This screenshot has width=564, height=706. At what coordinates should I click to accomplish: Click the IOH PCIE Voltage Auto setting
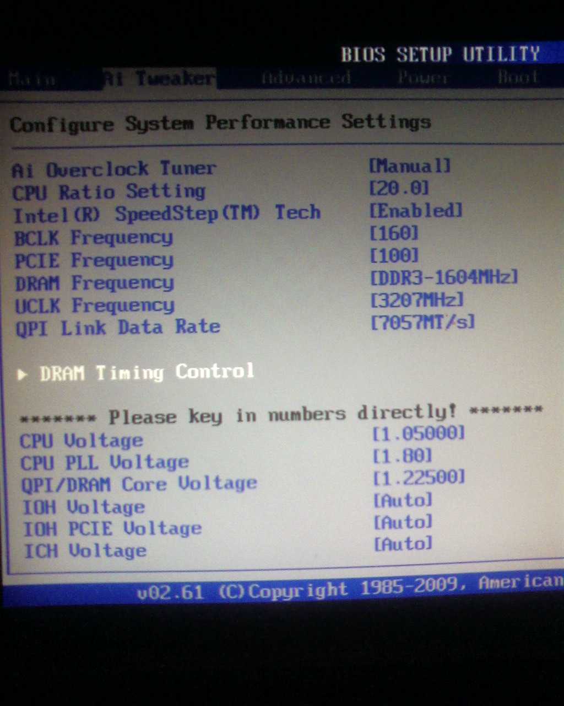coord(403,522)
